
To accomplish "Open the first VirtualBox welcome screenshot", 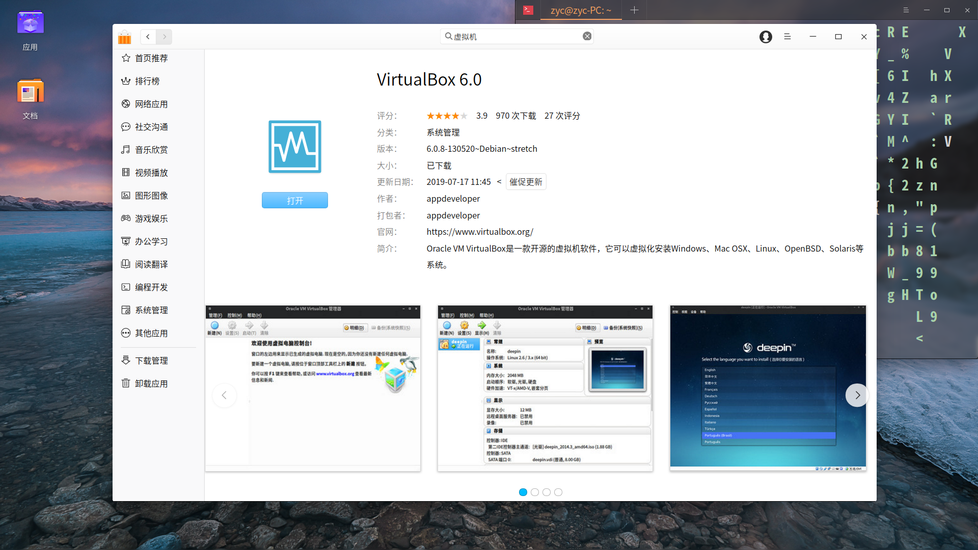I will (313, 388).
